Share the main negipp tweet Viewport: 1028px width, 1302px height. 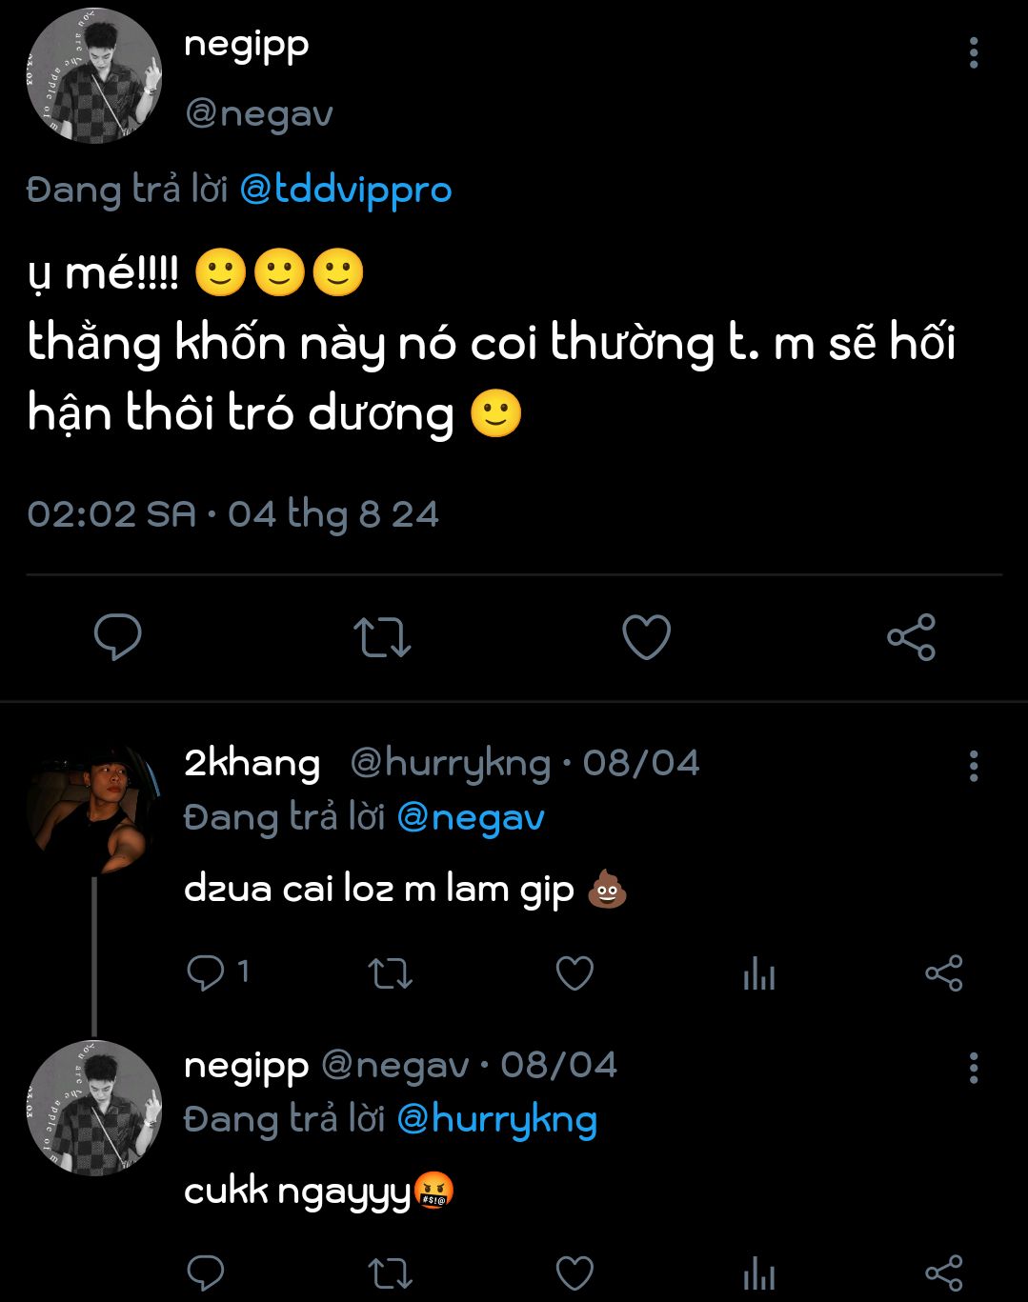(911, 637)
